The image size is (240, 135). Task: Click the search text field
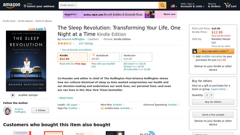[117, 5]
